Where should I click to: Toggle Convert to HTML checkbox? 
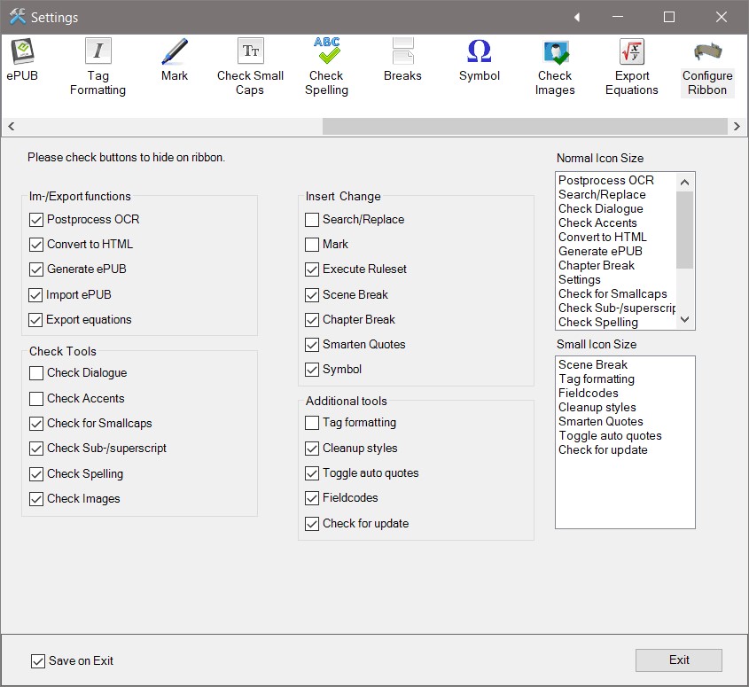(35, 245)
